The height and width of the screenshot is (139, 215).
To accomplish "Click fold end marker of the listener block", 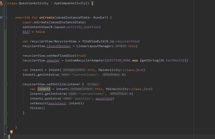I will pos(6,113).
